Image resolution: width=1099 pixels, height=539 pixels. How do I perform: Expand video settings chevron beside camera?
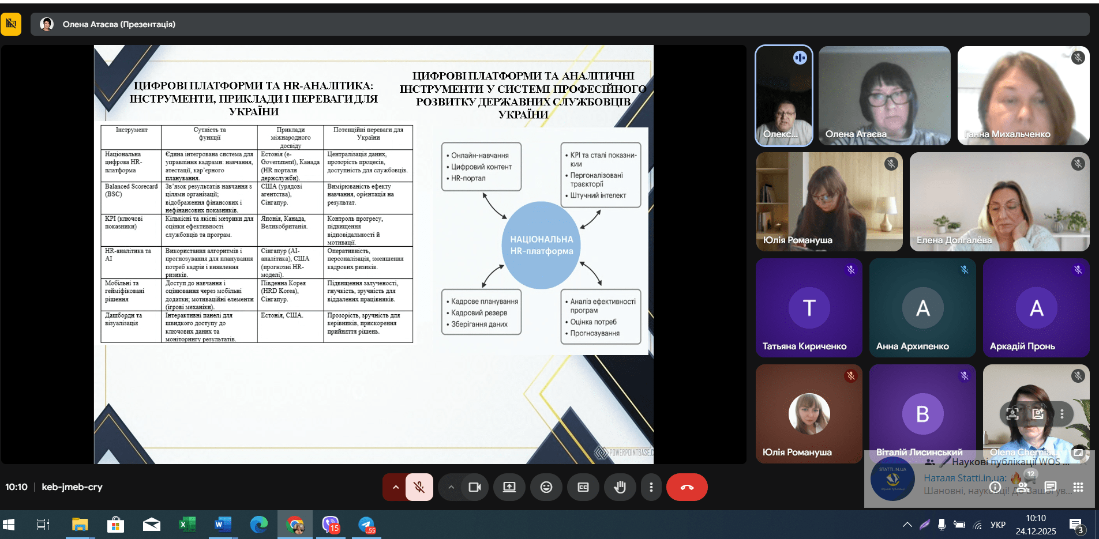coord(451,487)
